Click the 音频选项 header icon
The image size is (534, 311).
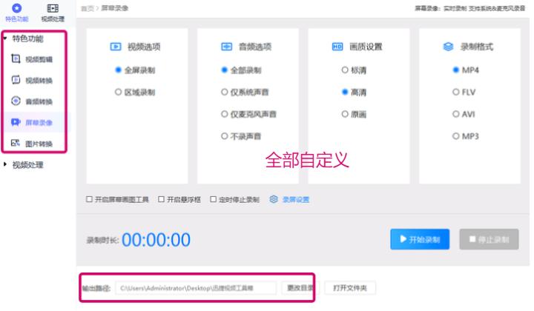pyautogui.click(x=226, y=47)
